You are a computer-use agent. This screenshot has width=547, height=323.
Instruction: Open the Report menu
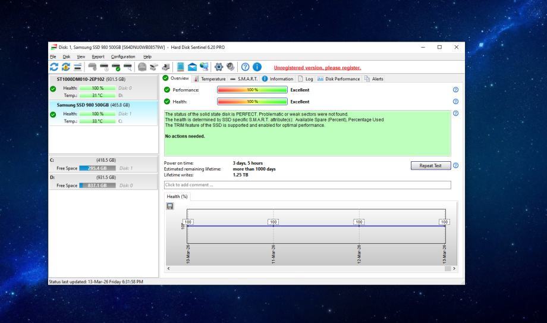tap(98, 57)
